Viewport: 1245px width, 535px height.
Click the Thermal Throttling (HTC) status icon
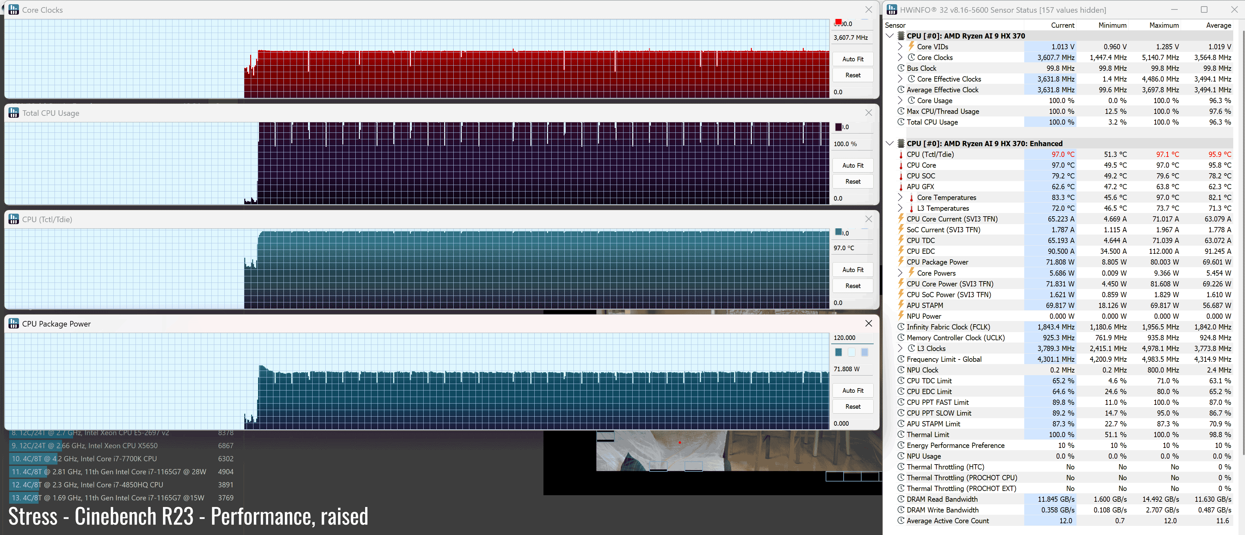pyautogui.click(x=900, y=467)
